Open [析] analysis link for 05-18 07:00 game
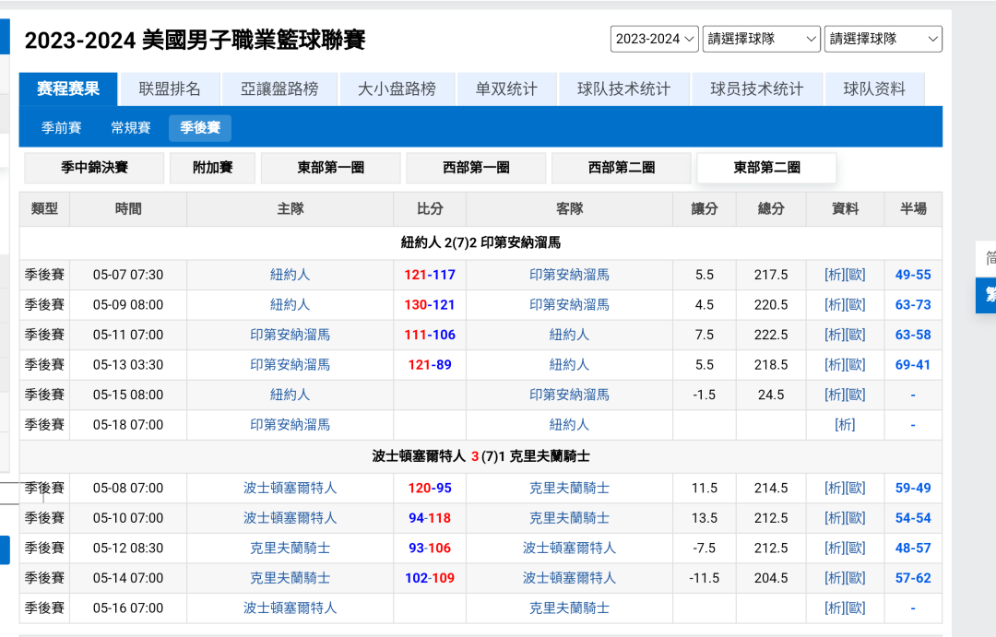 click(x=845, y=425)
